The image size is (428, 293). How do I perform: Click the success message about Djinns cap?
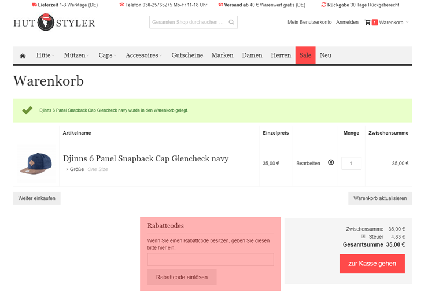114,110
